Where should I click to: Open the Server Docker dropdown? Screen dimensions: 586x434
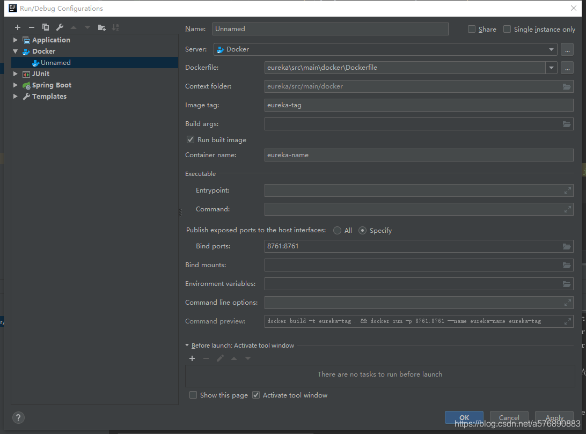(x=385, y=49)
